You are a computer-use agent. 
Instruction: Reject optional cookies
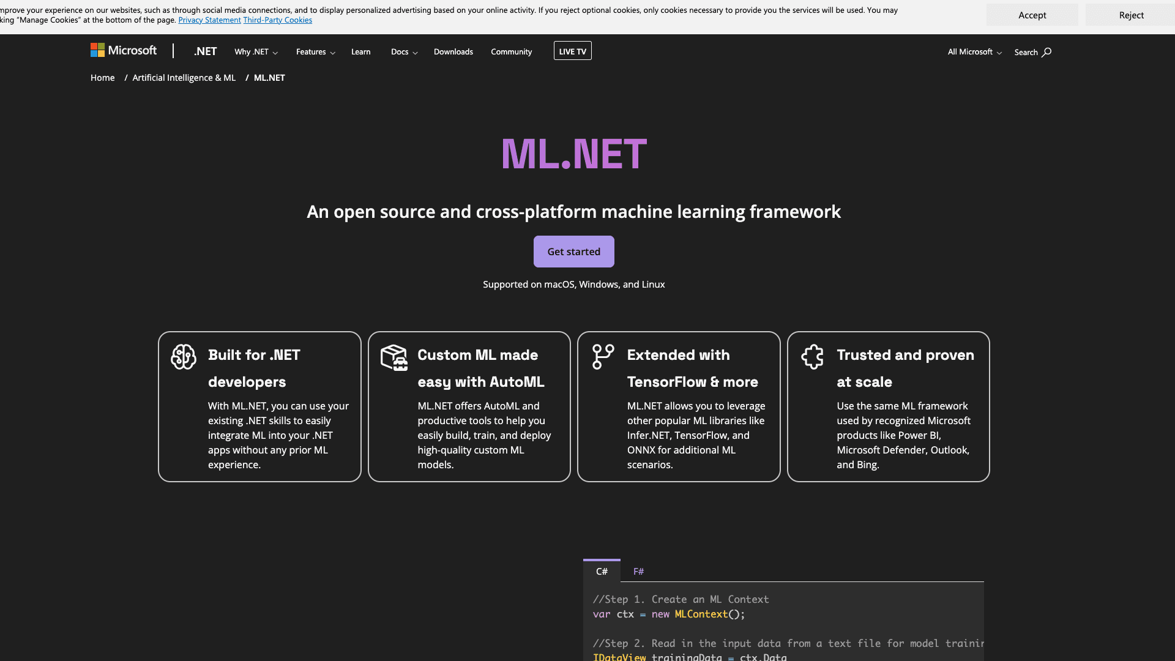(1132, 15)
